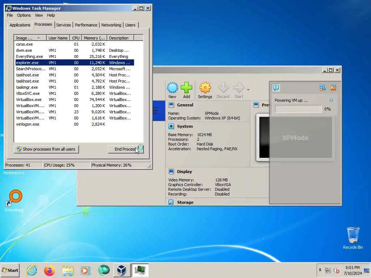
Task: Click the notification center speech-bubble icon
Action: pos(276,88)
